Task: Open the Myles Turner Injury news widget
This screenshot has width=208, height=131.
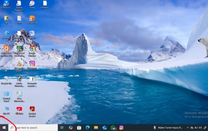Action: 168,127
